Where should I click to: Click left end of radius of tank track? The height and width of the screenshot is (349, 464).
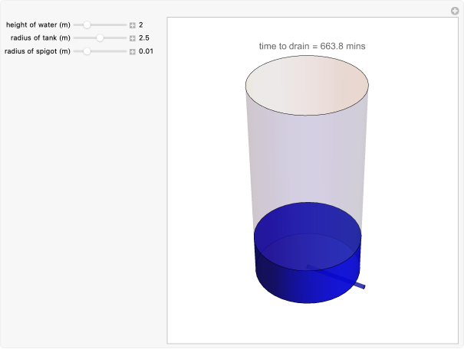click(75, 38)
